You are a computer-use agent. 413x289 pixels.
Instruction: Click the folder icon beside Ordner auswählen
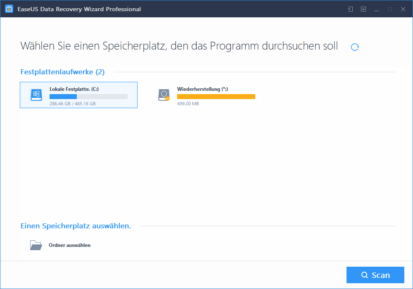(x=36, y=245)
